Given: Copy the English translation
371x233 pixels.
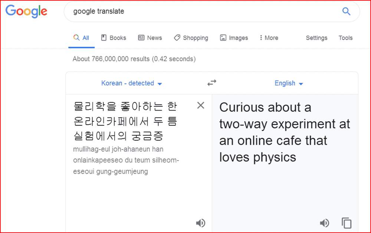Looking at the screenshot, I should [x=347, y=223].
